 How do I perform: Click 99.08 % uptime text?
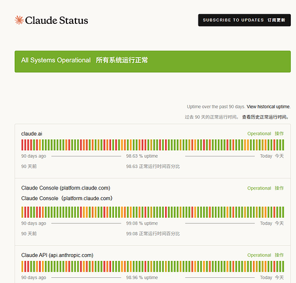142,223
